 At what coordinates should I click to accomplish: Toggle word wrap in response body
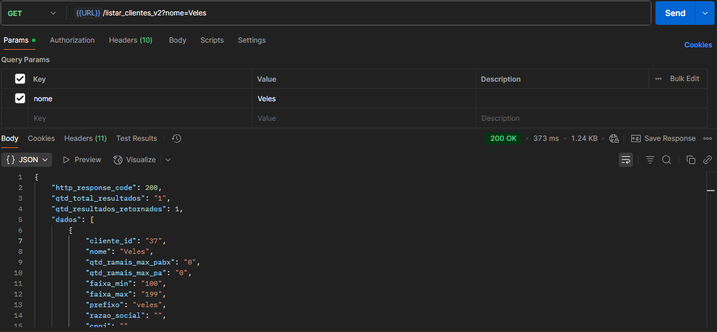pyautogui.click(x=625, y=160)
